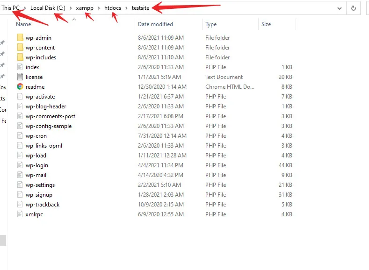Select the wp-mail file name

36,175
